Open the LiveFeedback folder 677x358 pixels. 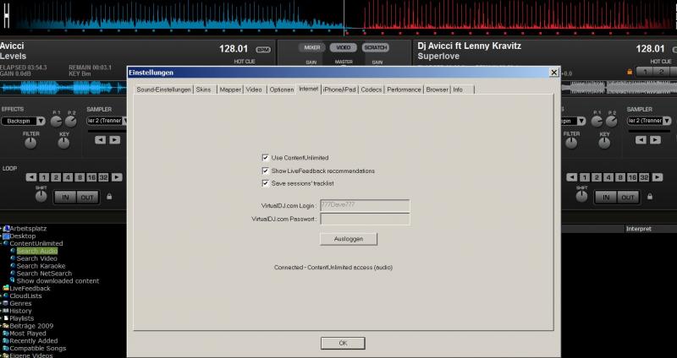coord(30,288)
